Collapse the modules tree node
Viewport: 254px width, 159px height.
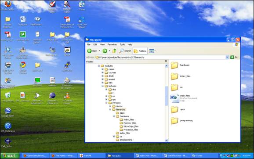tap(99, 66)
